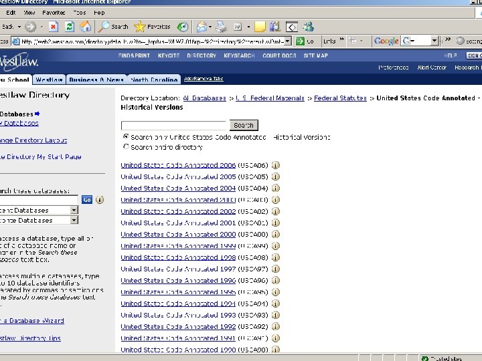Stop page loading with red X icon

[x=53, y=27]
